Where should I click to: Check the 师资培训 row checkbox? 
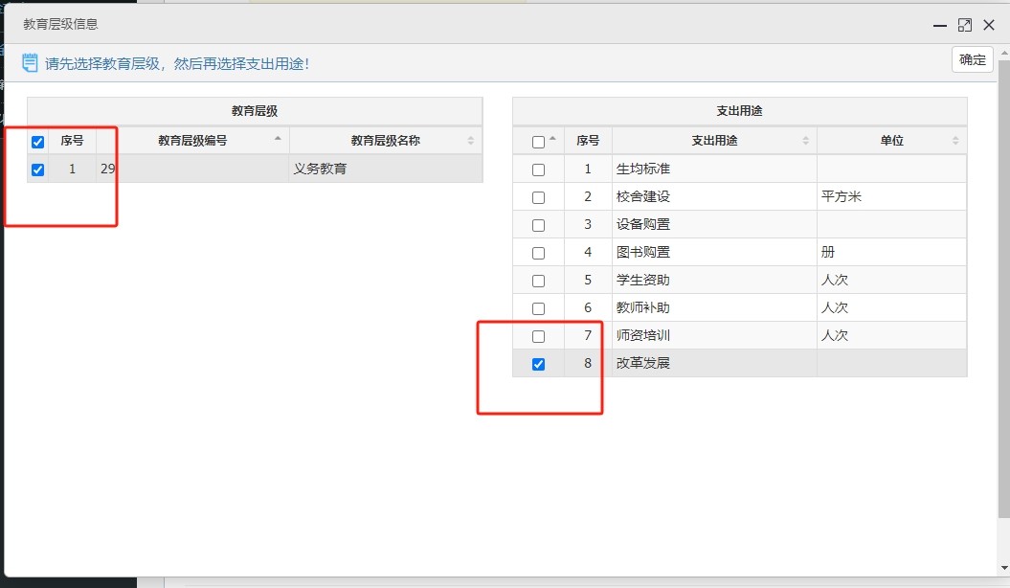pos(538,336)
